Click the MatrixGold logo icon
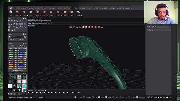 click(x=10, y=8)
